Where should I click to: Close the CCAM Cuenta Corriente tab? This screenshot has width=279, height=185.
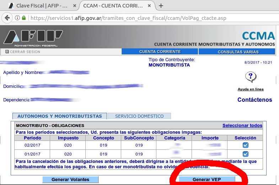(149, 6)
